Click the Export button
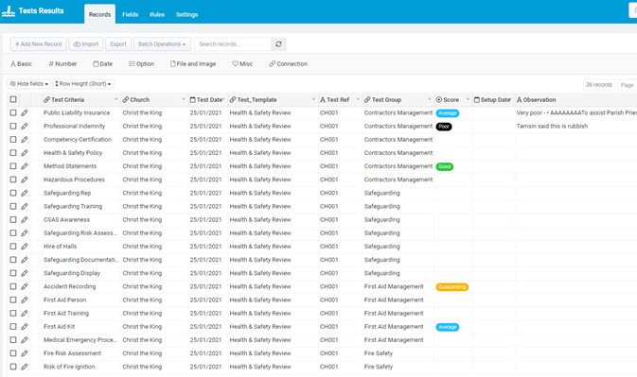 [x=118, y=44]
